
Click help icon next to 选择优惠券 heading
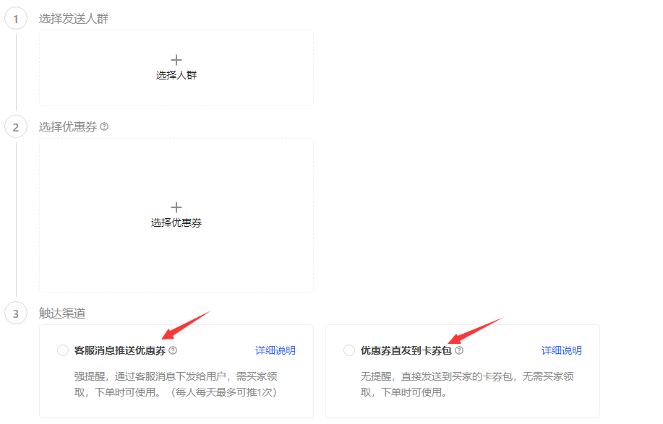[104, 126]
